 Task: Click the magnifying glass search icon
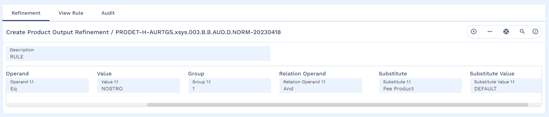point(522,31)
